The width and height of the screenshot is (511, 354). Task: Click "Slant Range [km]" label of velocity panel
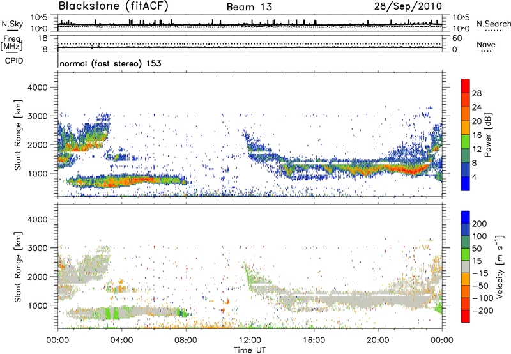pyautogui.click(x=18, y=267)
